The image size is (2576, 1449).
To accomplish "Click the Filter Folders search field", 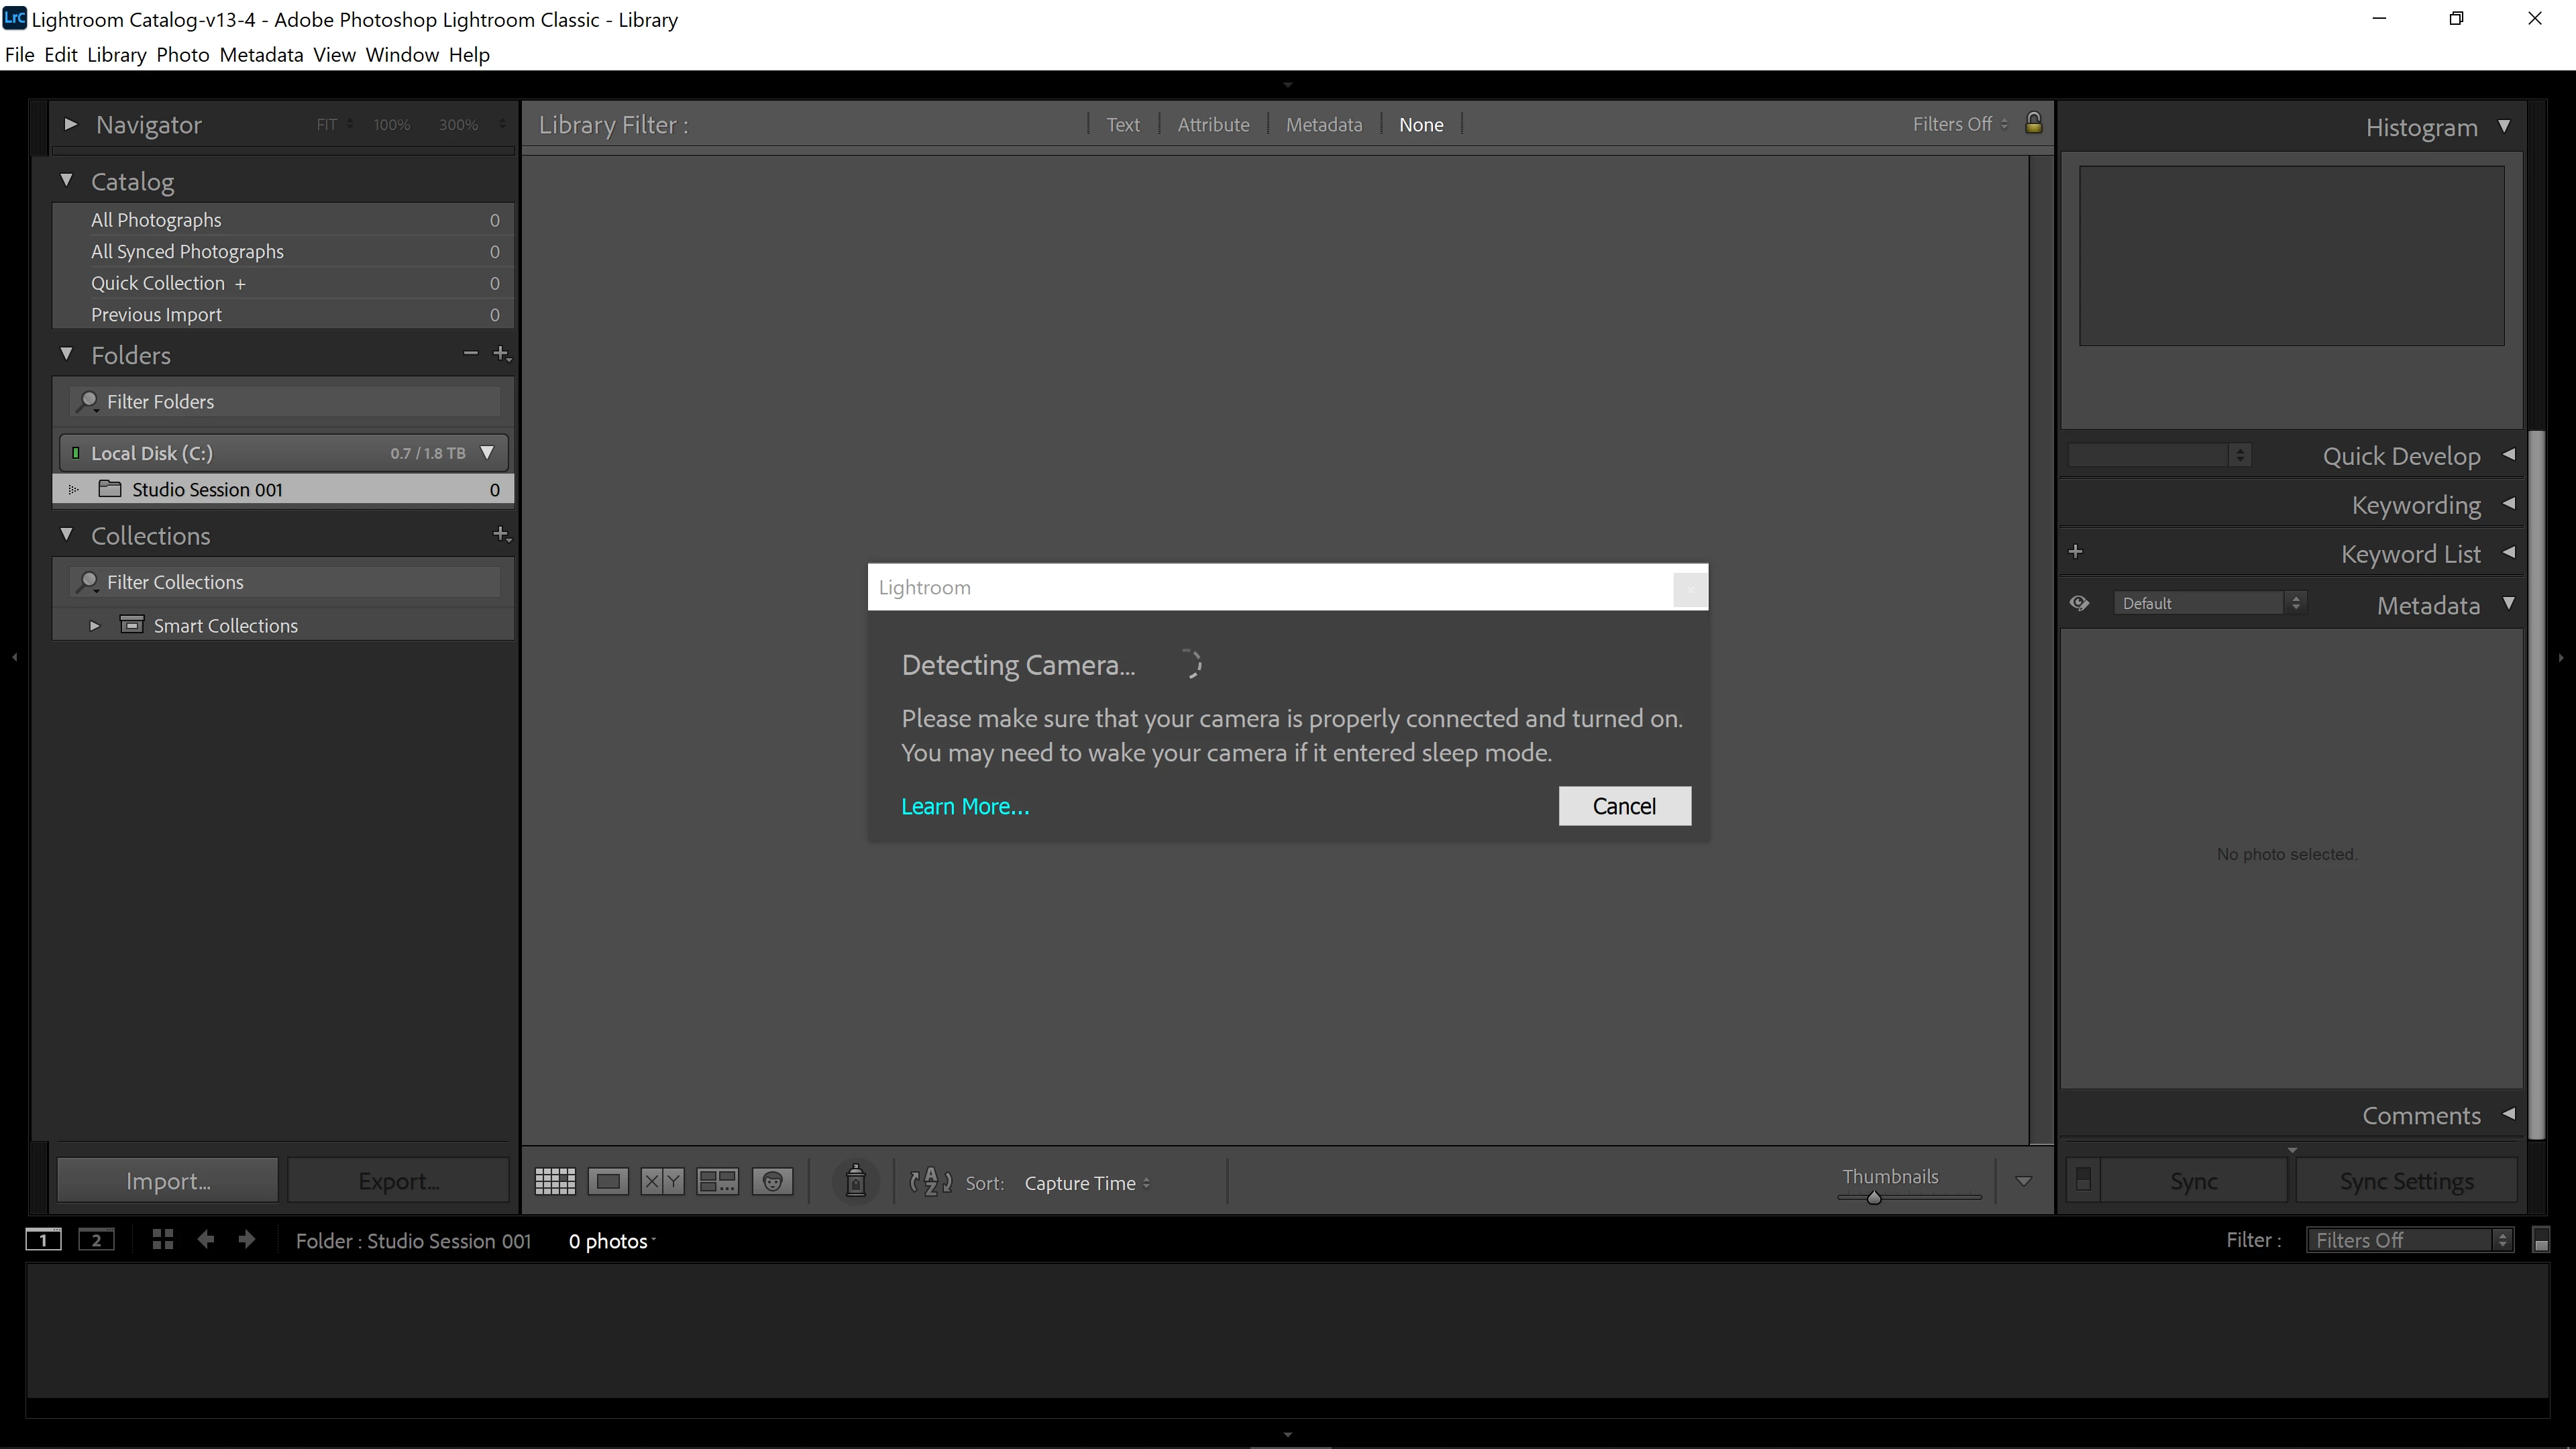I will (x=290, y=401).
